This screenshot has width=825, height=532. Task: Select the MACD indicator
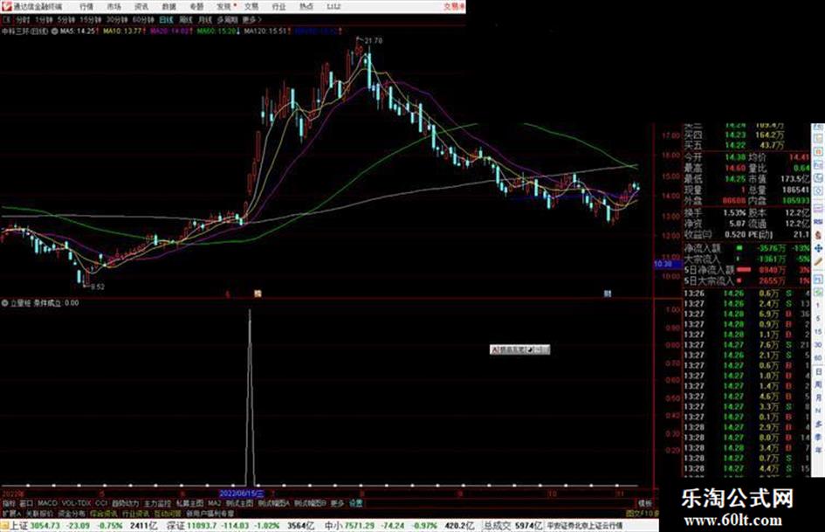click(47, 503)
